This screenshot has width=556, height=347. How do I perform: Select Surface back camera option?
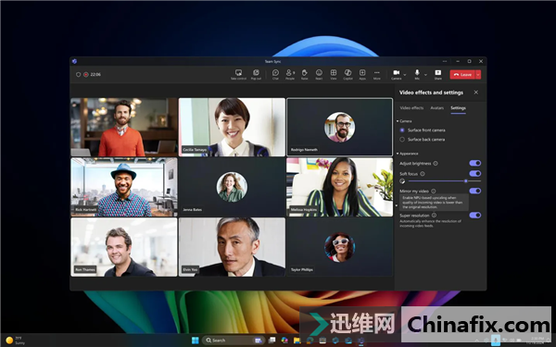[x=423, y=140]
